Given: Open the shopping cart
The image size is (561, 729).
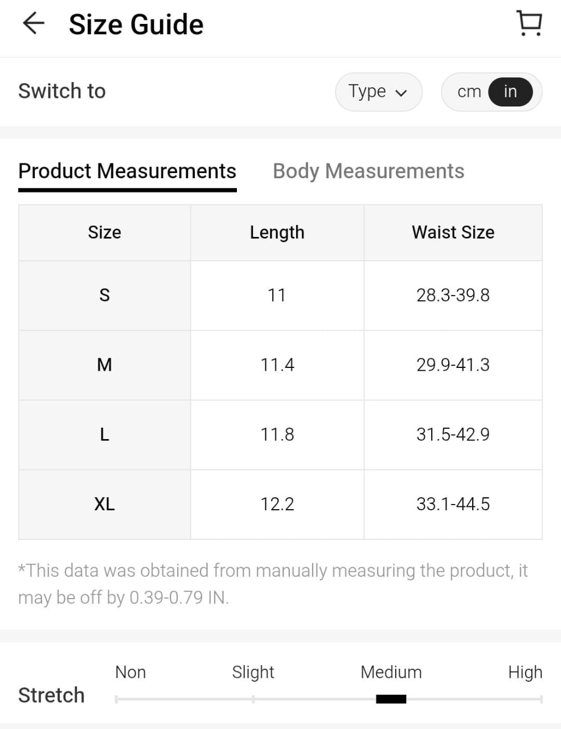Looking at the screenshot, I should click(x=529, y=24).
